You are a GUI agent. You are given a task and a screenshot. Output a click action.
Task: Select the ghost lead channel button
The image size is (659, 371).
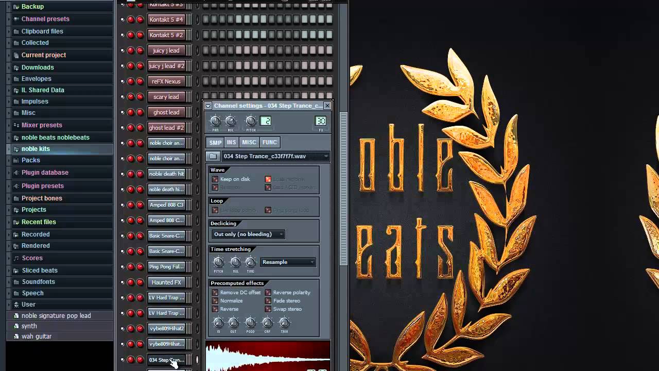pos(166,112)
